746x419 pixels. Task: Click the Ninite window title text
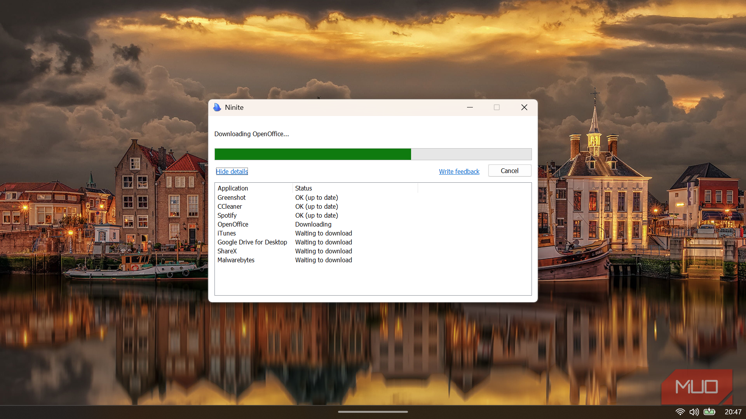tap(234, 107)
